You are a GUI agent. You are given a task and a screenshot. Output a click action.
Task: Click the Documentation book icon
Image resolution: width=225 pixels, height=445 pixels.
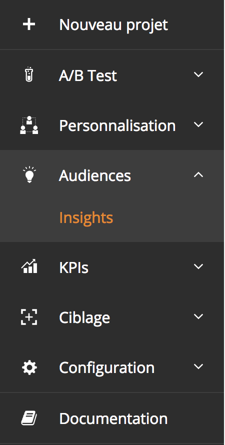click(29, 418)
